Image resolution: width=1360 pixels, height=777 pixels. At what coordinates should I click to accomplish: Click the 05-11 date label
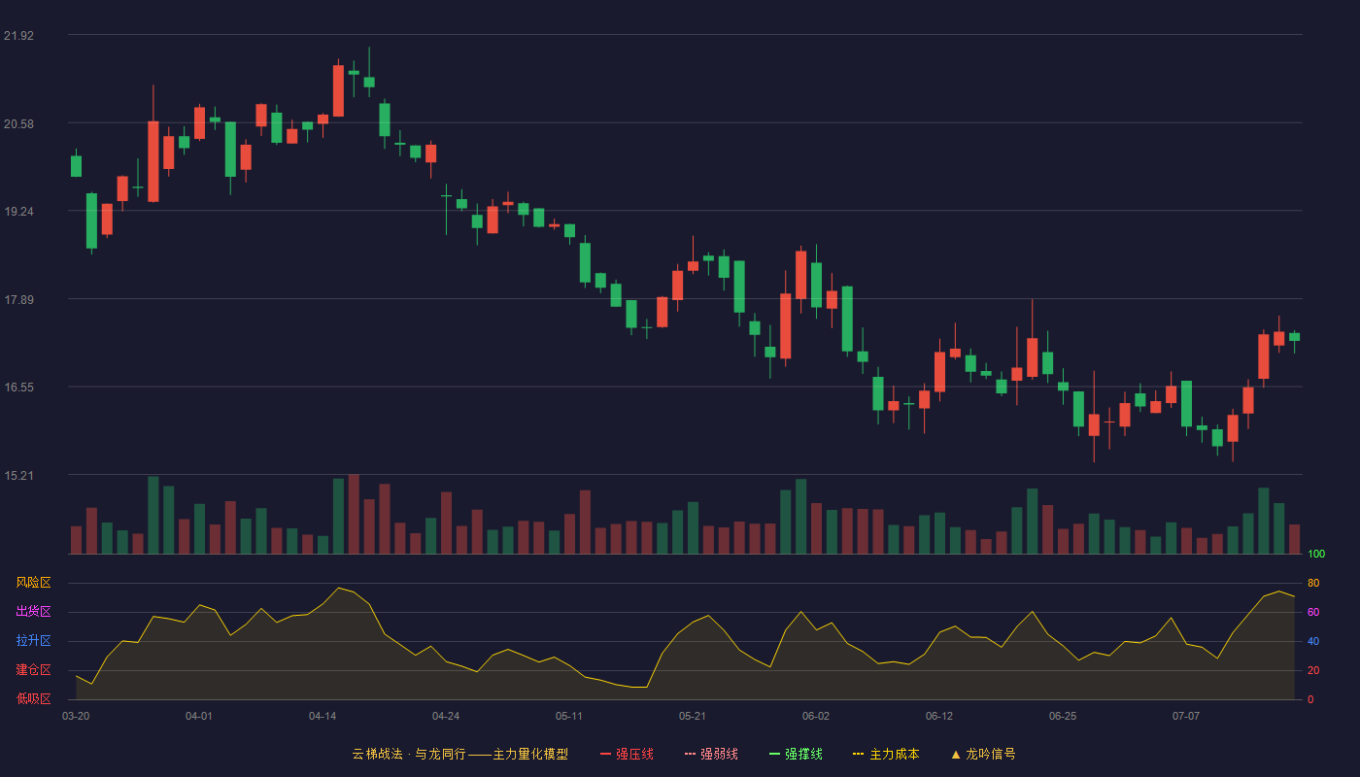pos(569,716)
